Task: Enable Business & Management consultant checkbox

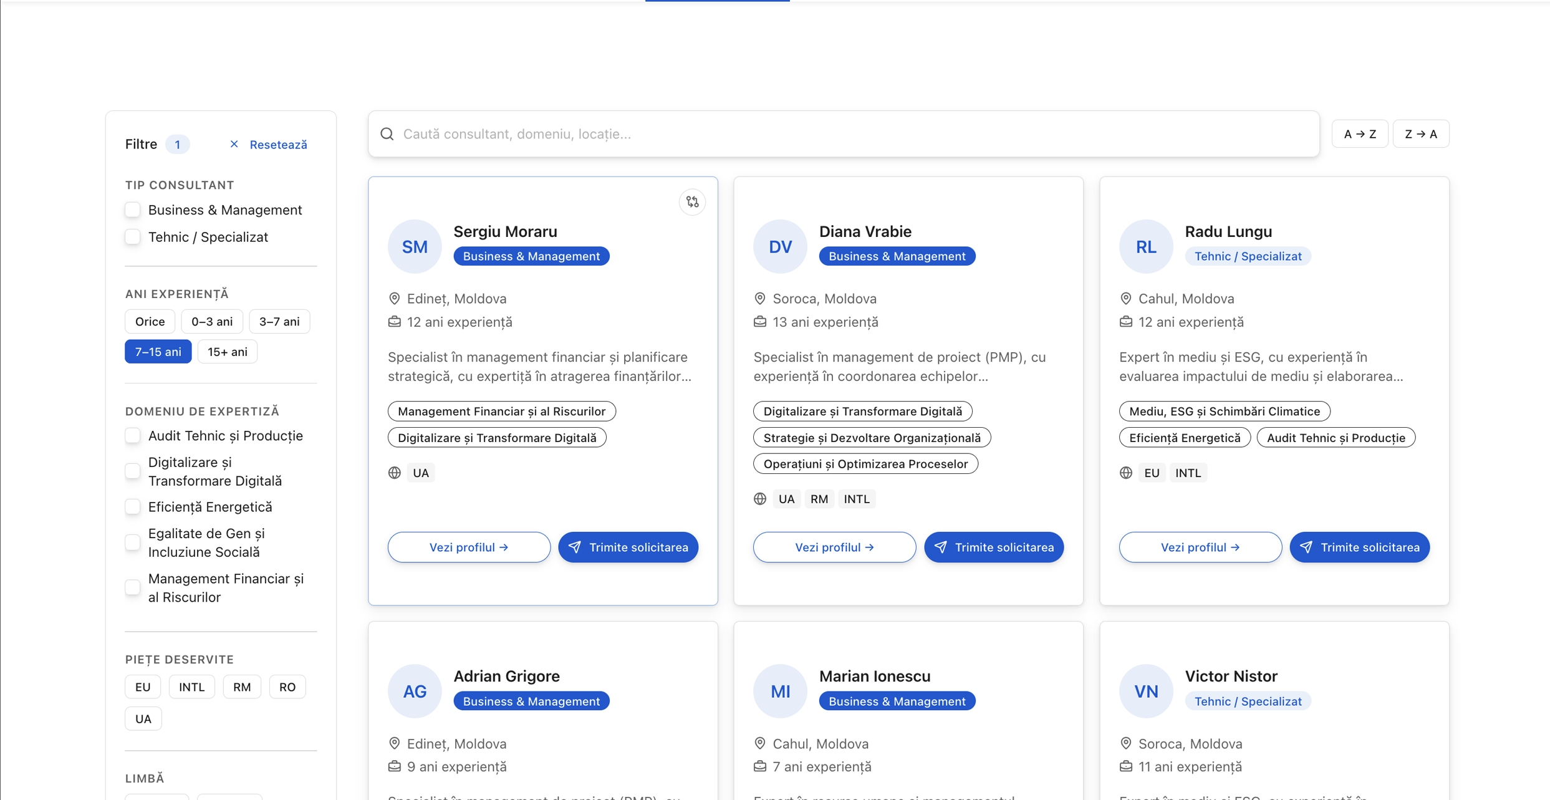Action: point(132,210)
